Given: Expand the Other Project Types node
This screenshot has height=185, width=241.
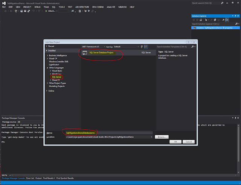Looking at the screenshot, I should 47,83.
